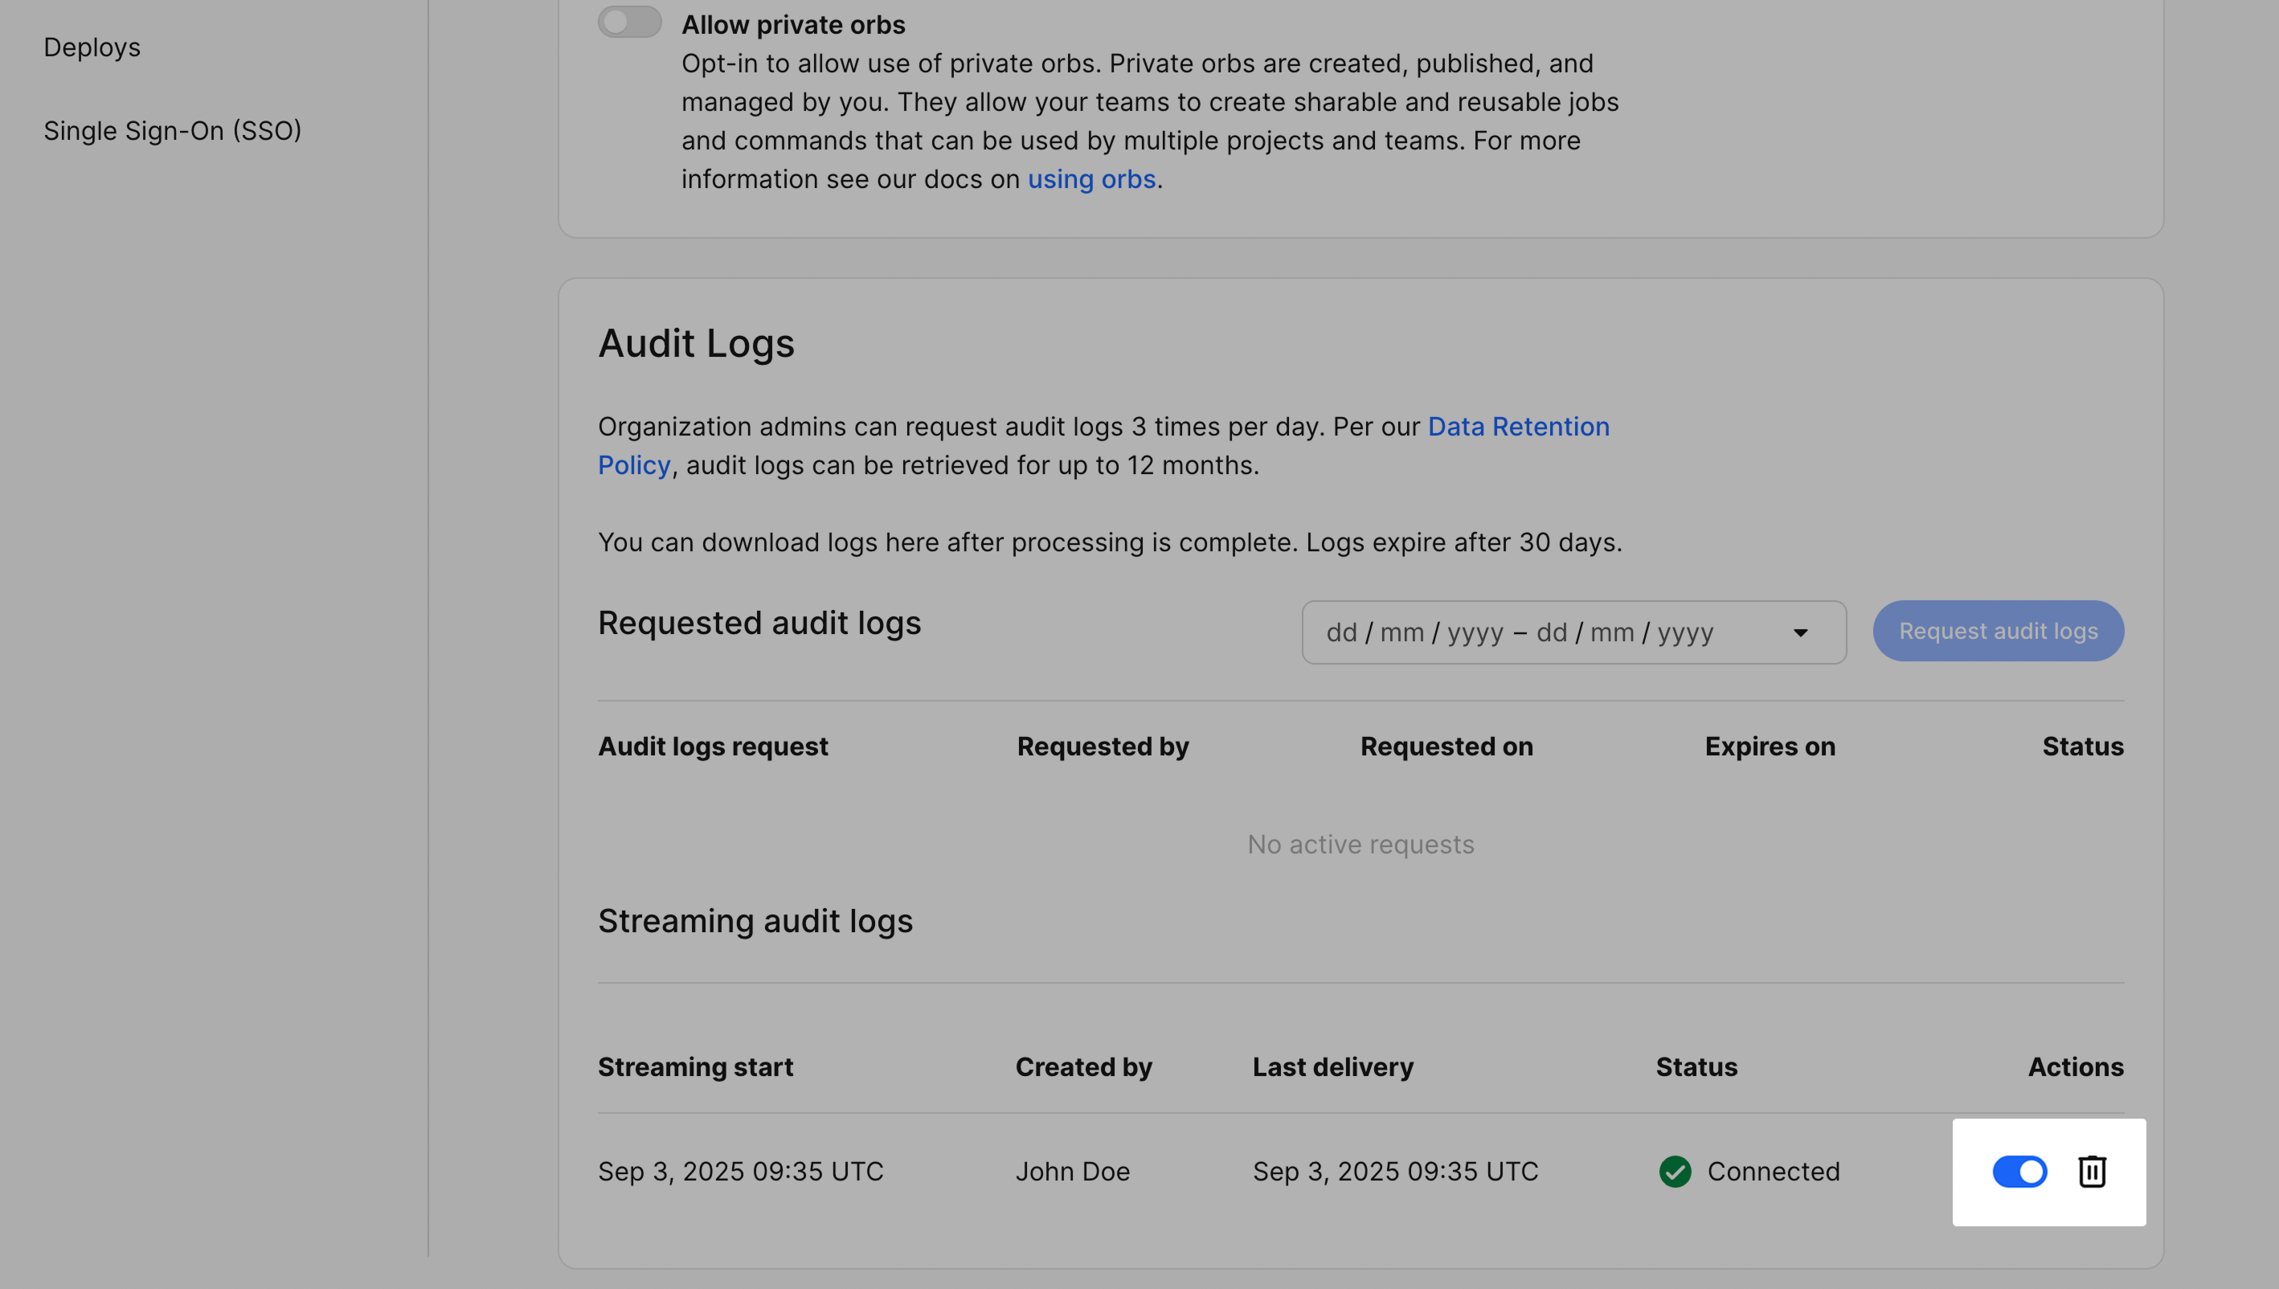This screenshot has width=2279, height=1289.
Task: Go to Deploys in the sidebar
Action: [92, 47]
